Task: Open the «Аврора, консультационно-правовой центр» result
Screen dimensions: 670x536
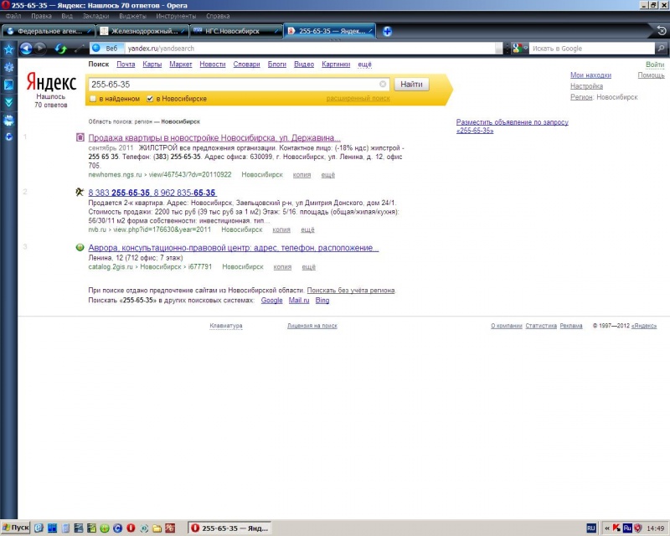Action: click(x=234, y=248)
